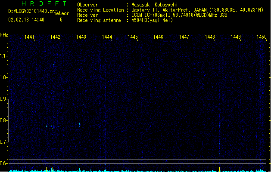Click the red-green meteor echo near 1443
Image resolution: width=271 pixels, height=172 pixels.
click(x=79, y=123)
